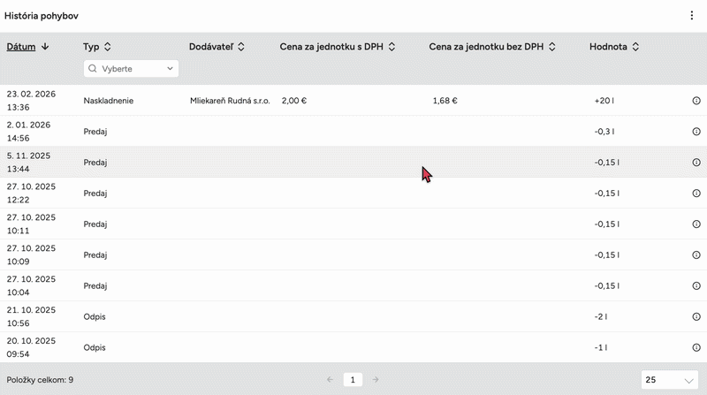Image resolution: width=707 pixels, height=395 pixels.
Task: Go to next page arrow
Action: pyautogui.click(x=376, y=380)
